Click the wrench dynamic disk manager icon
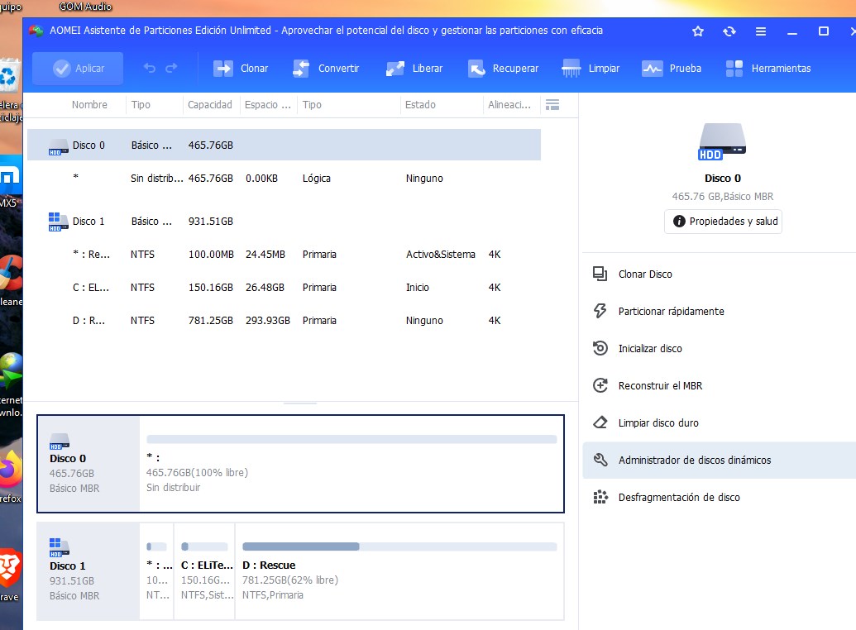 click(600, 460)
